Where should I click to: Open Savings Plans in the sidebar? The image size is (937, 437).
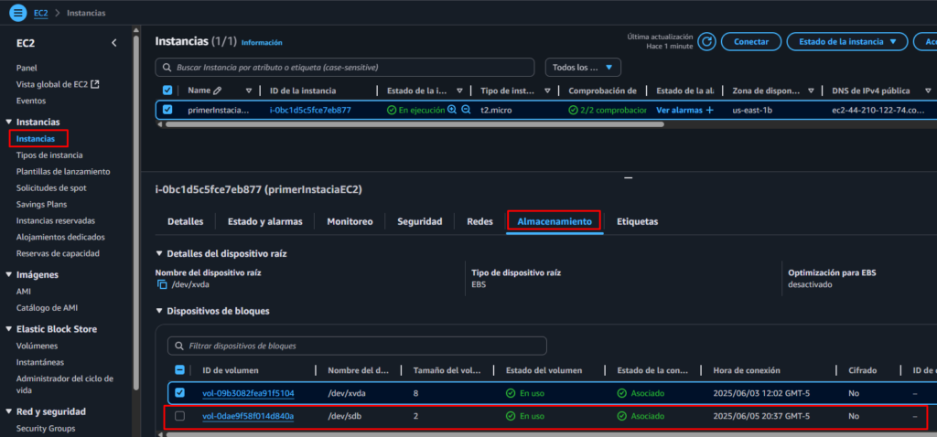[42, 204]
